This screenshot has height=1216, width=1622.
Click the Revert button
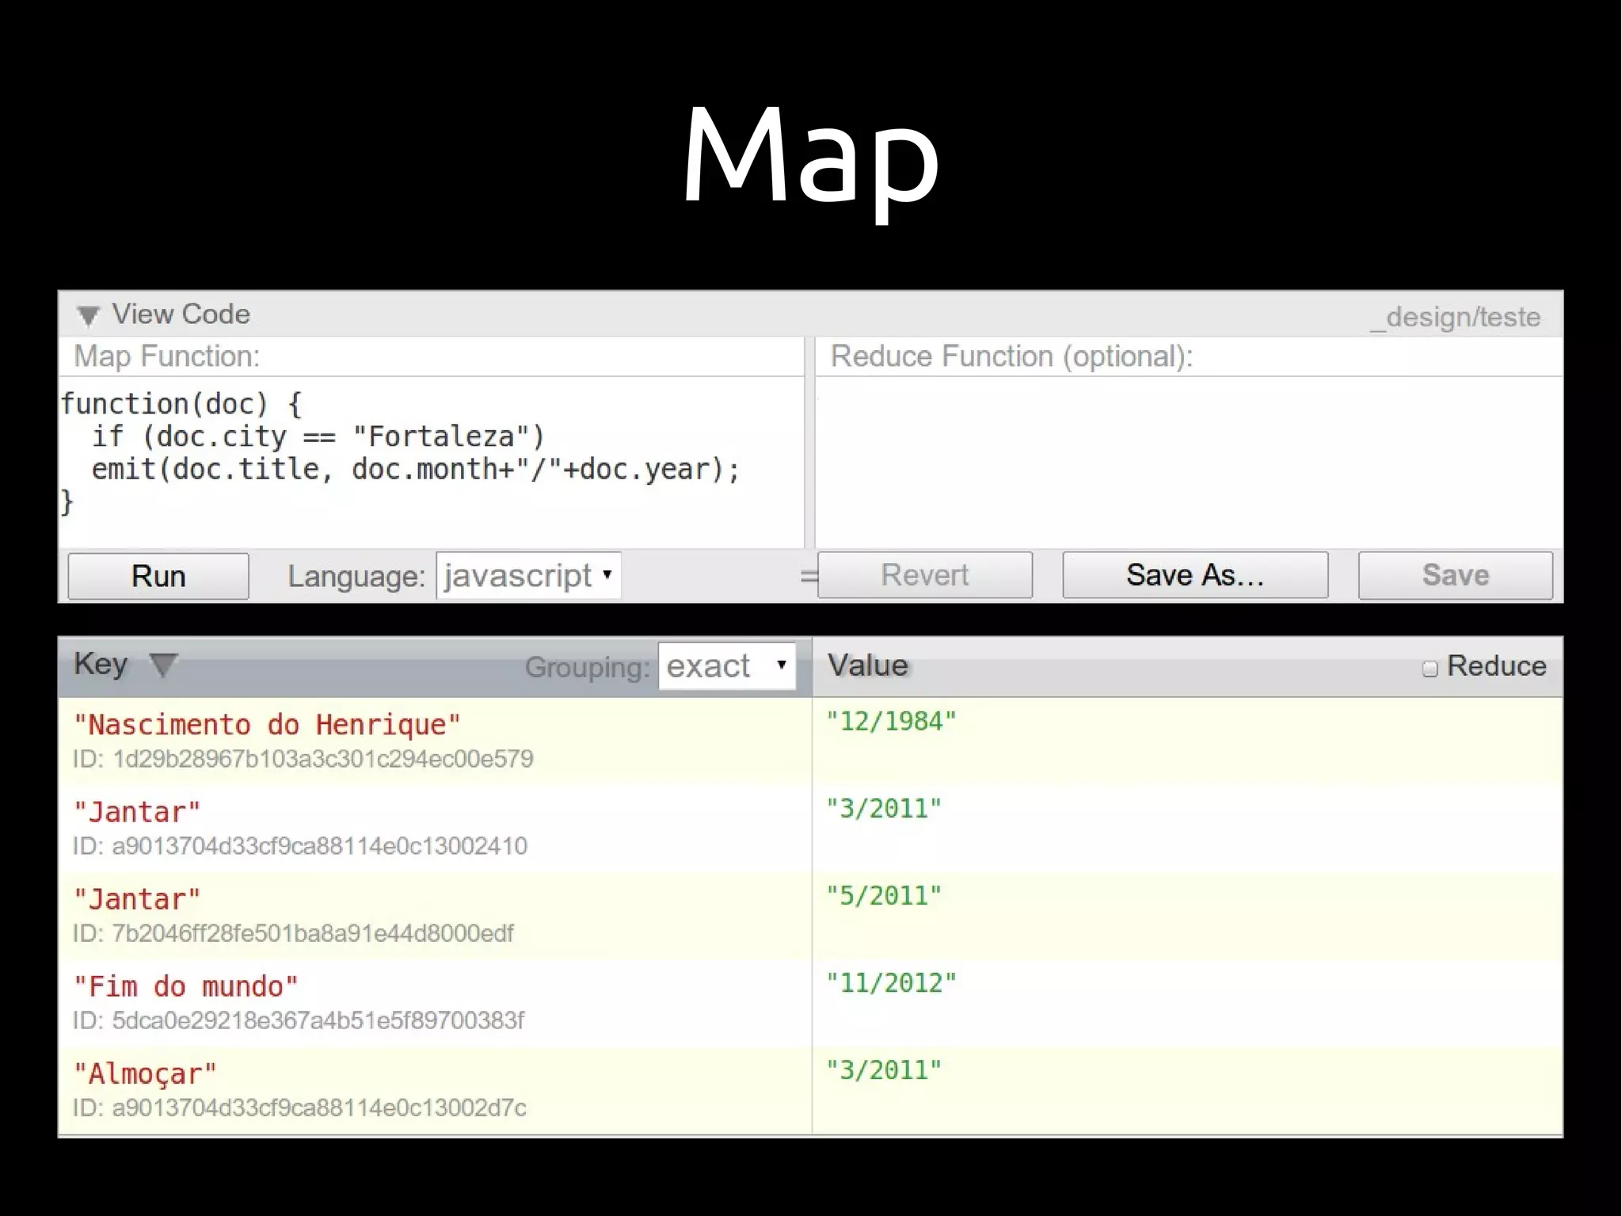924,575
